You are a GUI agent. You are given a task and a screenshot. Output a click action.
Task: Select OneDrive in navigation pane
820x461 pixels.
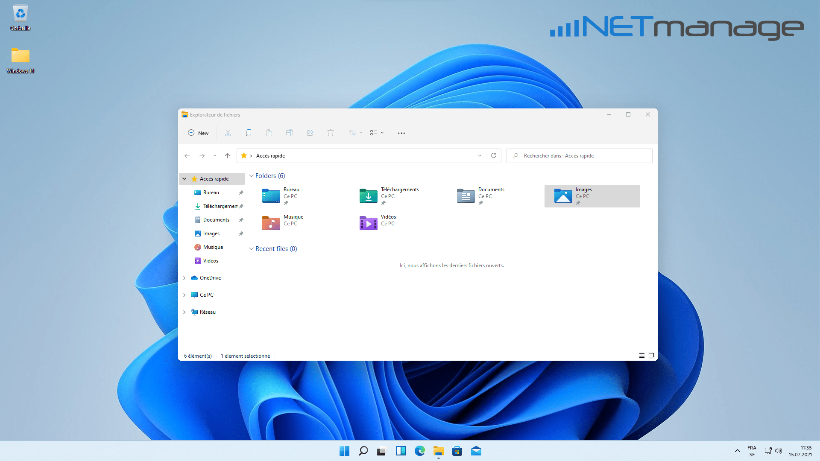pos(210,278)
